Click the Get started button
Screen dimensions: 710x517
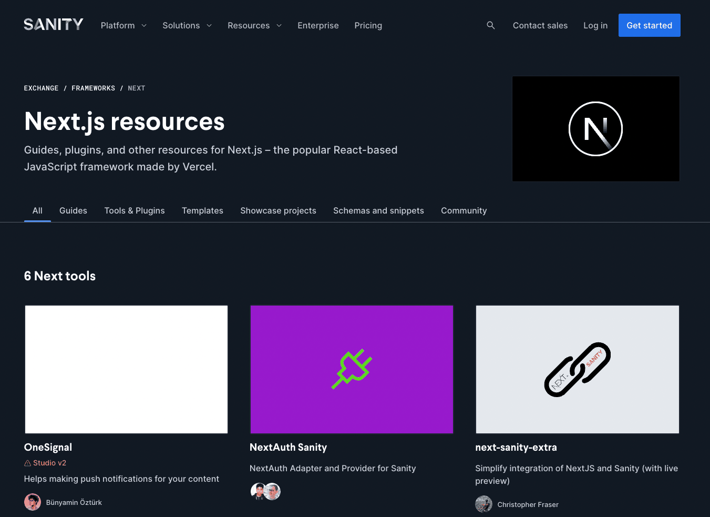tap(649, 25)
